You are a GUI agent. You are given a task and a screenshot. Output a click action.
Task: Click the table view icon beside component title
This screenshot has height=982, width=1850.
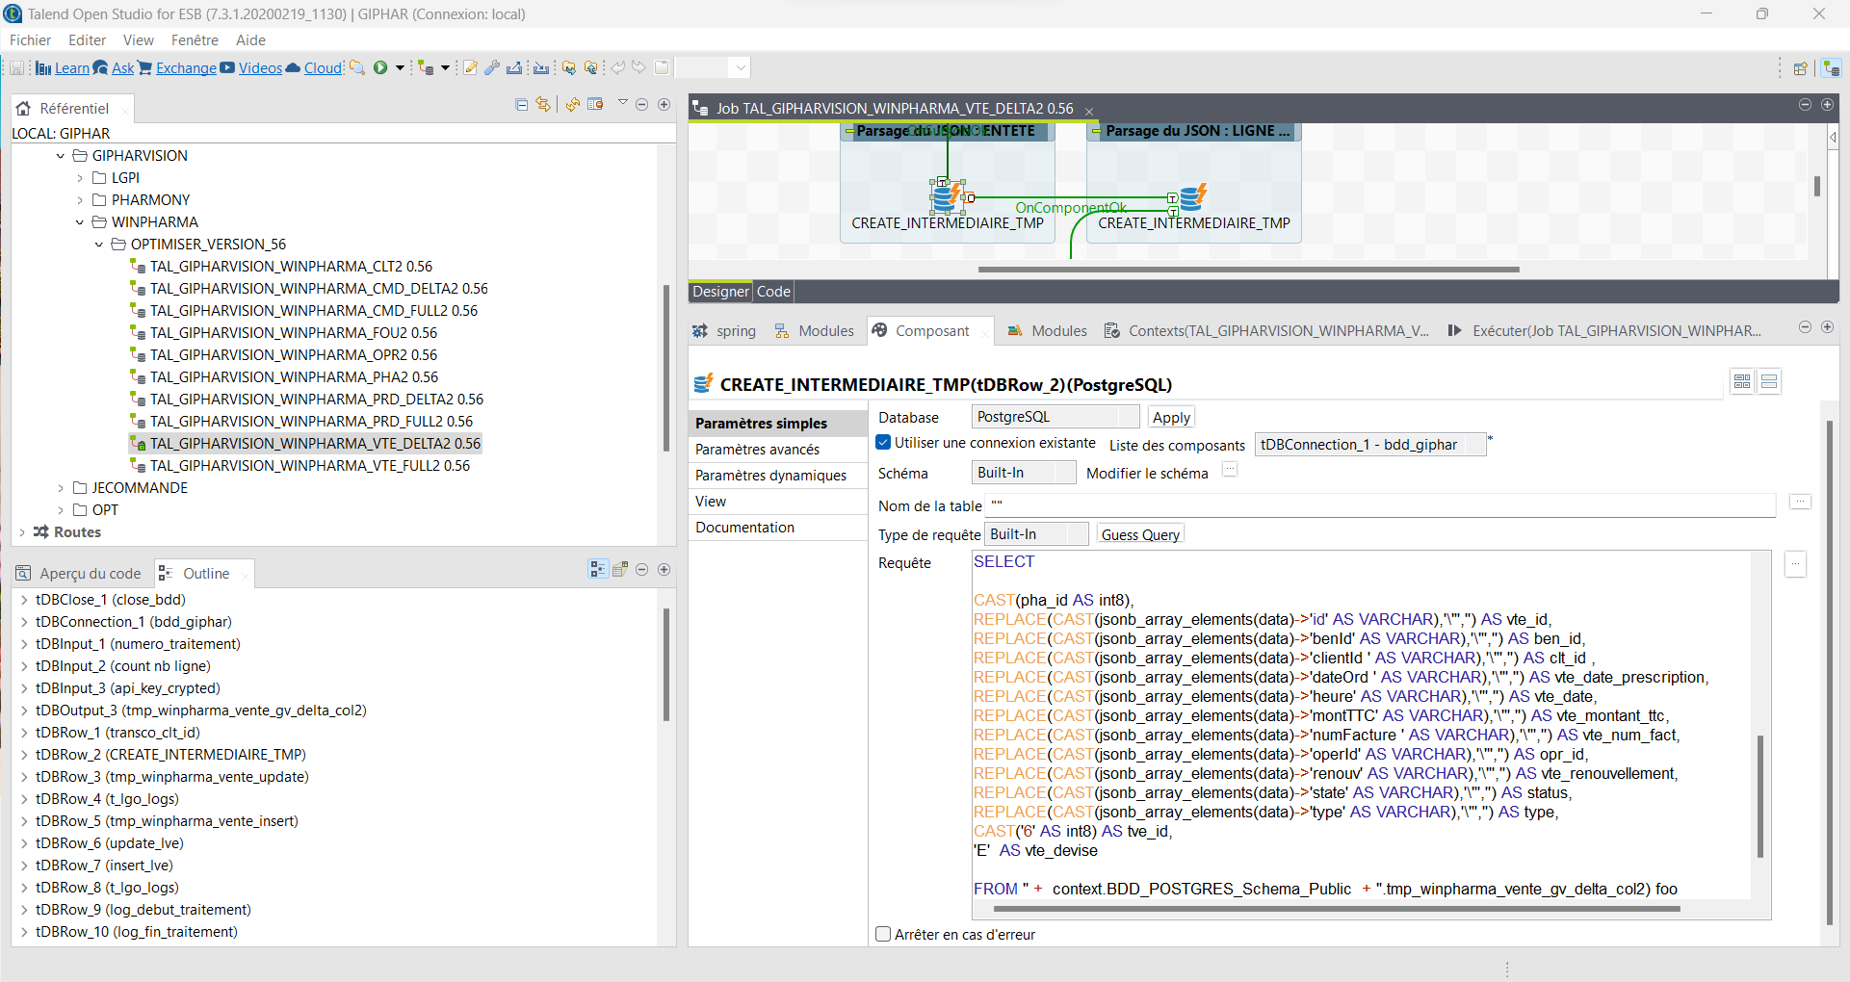point(1741,382)
